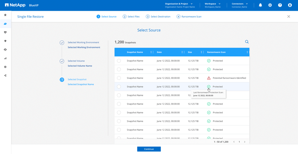298x154 pixels.
Task: Open notifications bell icon
Action: 260,5
